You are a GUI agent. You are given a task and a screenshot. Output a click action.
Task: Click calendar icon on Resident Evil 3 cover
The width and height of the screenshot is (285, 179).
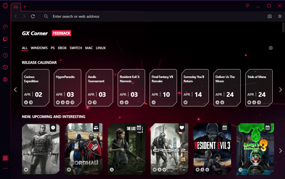click(x=225, y=128)
